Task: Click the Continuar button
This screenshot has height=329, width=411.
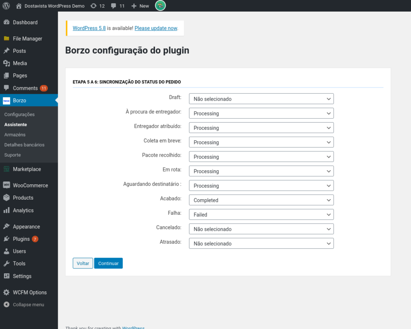Action: pyautogui.click(x=108, y=263)
